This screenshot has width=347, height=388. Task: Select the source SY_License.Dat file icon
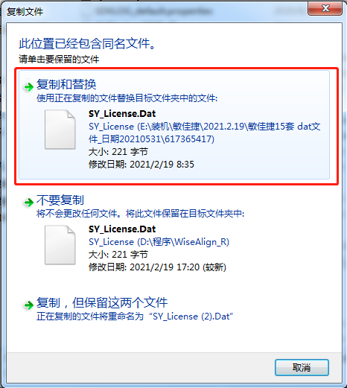pos(60,130)
